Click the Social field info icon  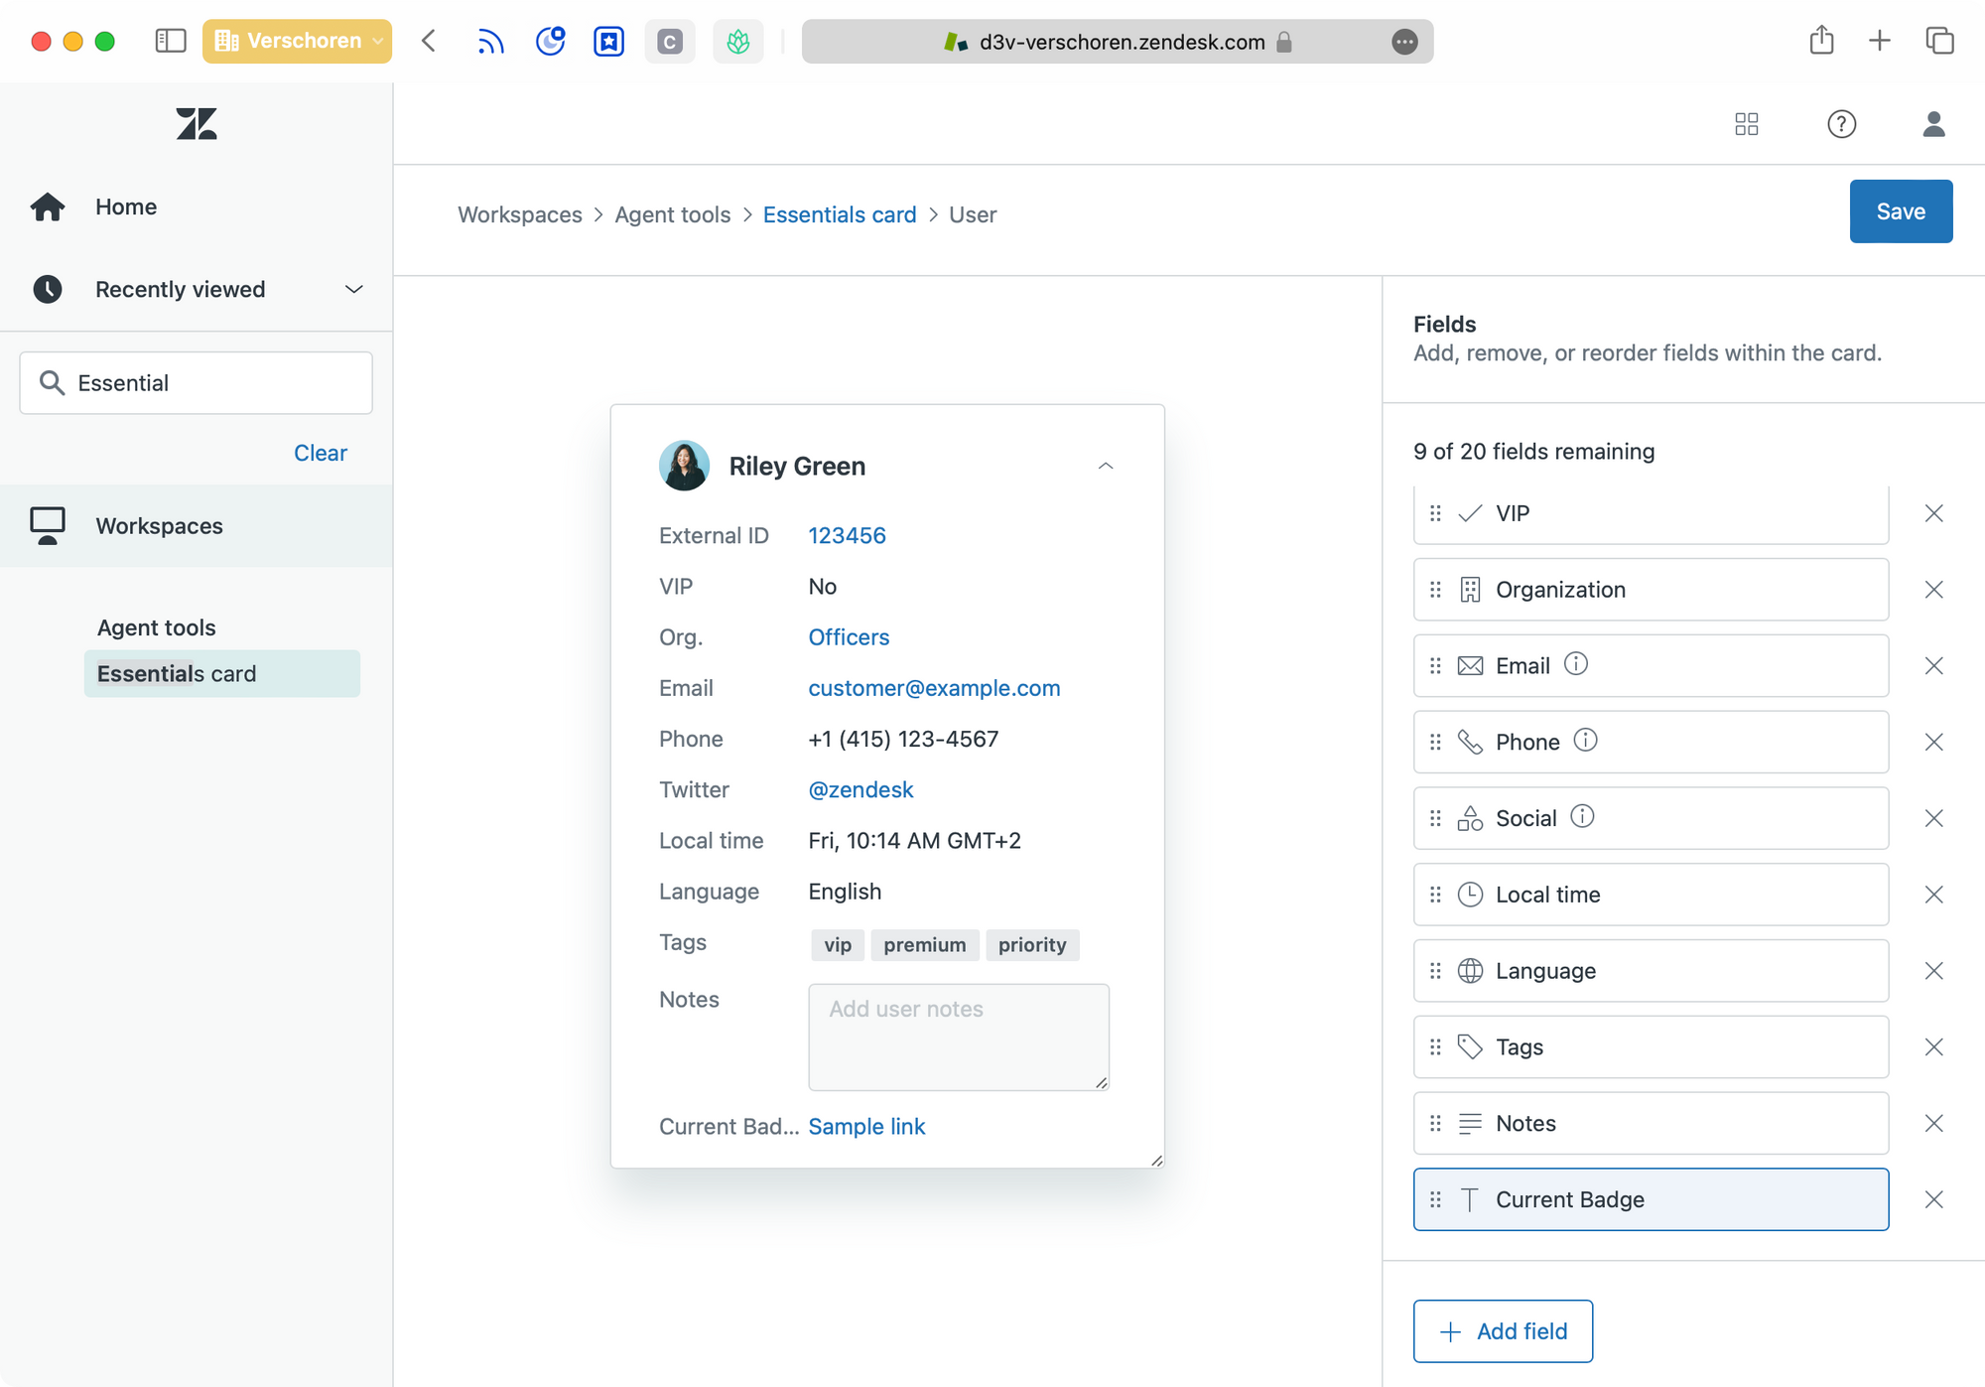coord(1582,816)
